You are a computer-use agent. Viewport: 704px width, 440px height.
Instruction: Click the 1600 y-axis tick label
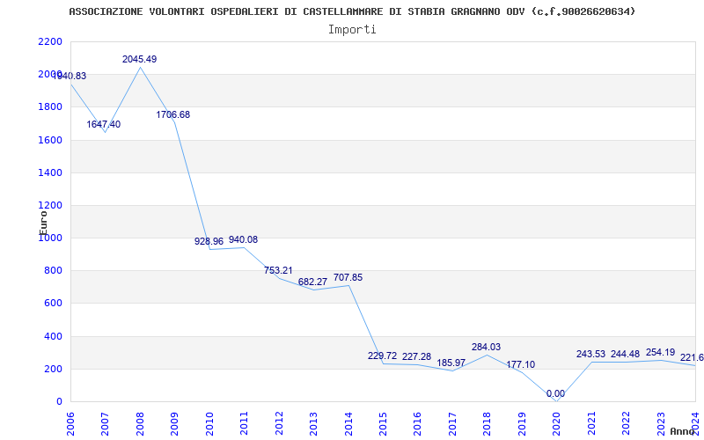[50, 140]
